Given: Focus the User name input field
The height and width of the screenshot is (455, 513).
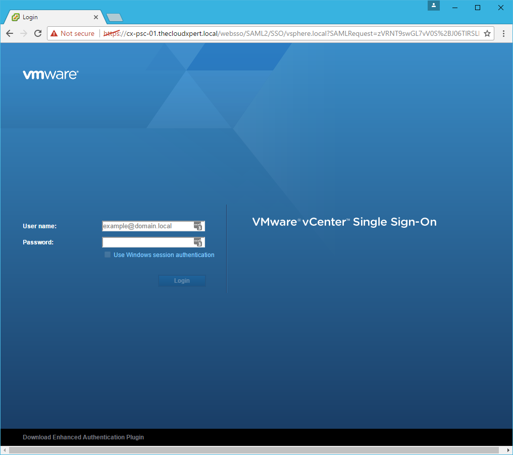Looking at the screenshot, I should tap(147, 226).
